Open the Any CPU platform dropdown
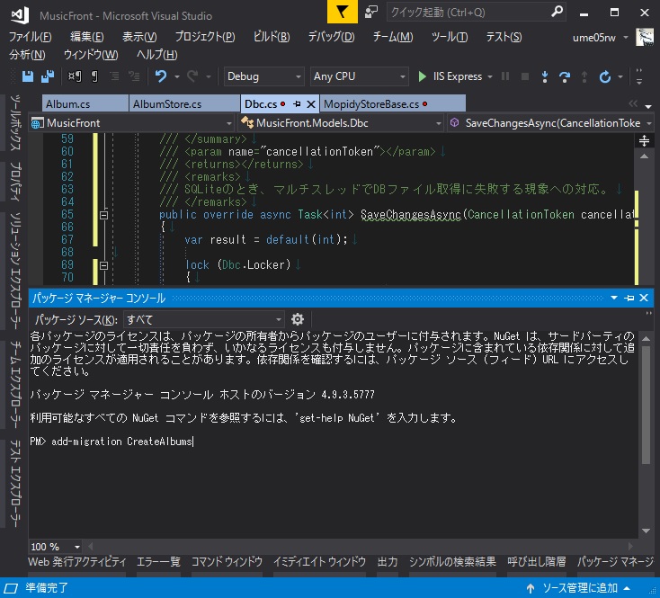The width and height of the screenshot is (660, 598). point(359,76)
